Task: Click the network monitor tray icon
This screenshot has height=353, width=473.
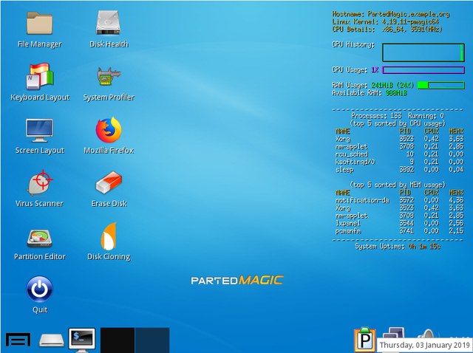Action: [395, 334]
